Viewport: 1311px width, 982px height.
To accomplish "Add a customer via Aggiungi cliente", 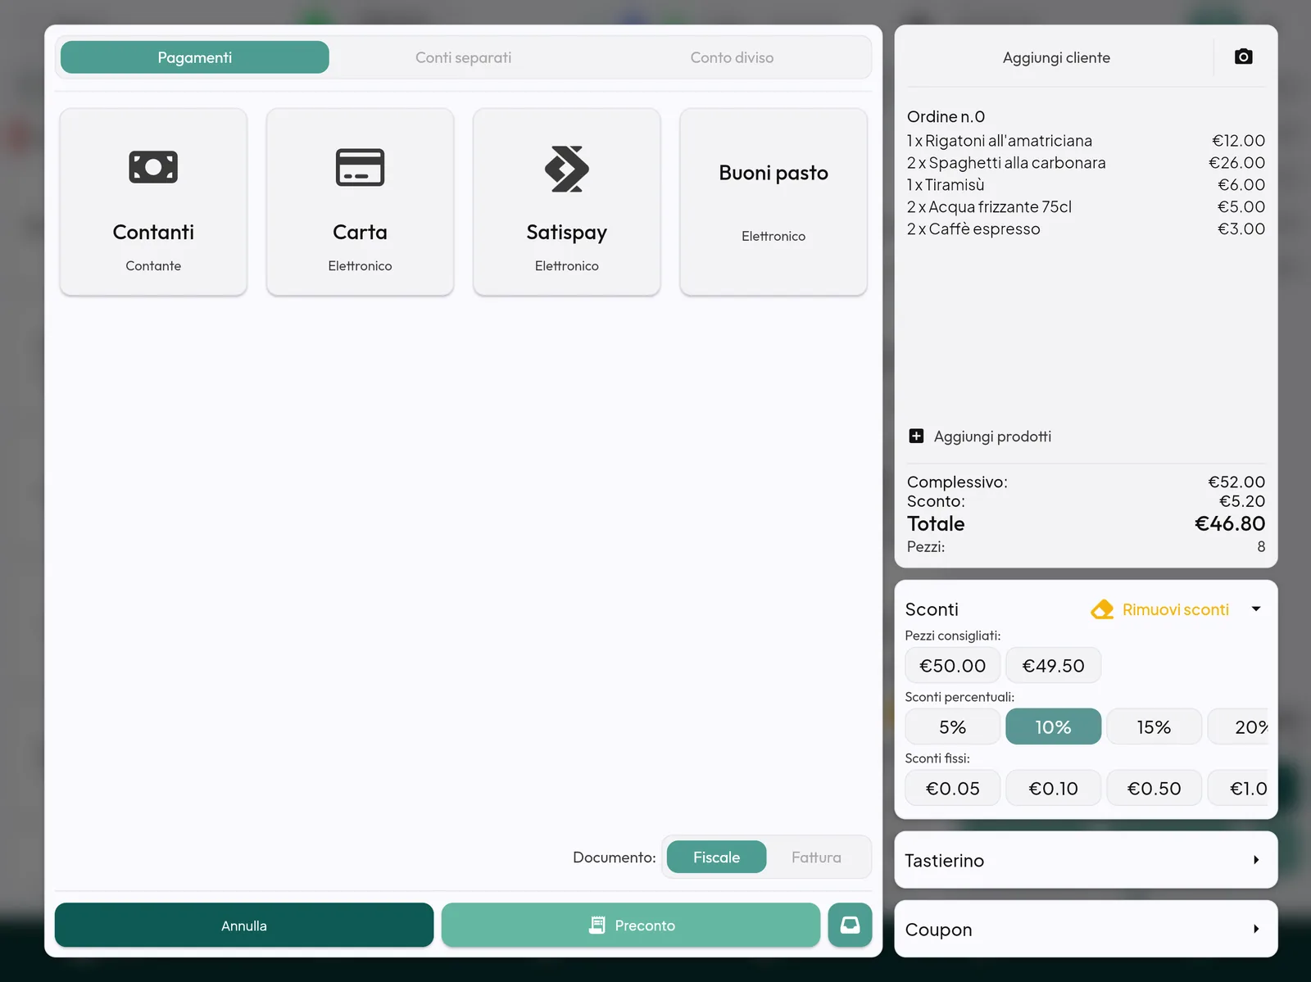I will [x=1056, y=57].
